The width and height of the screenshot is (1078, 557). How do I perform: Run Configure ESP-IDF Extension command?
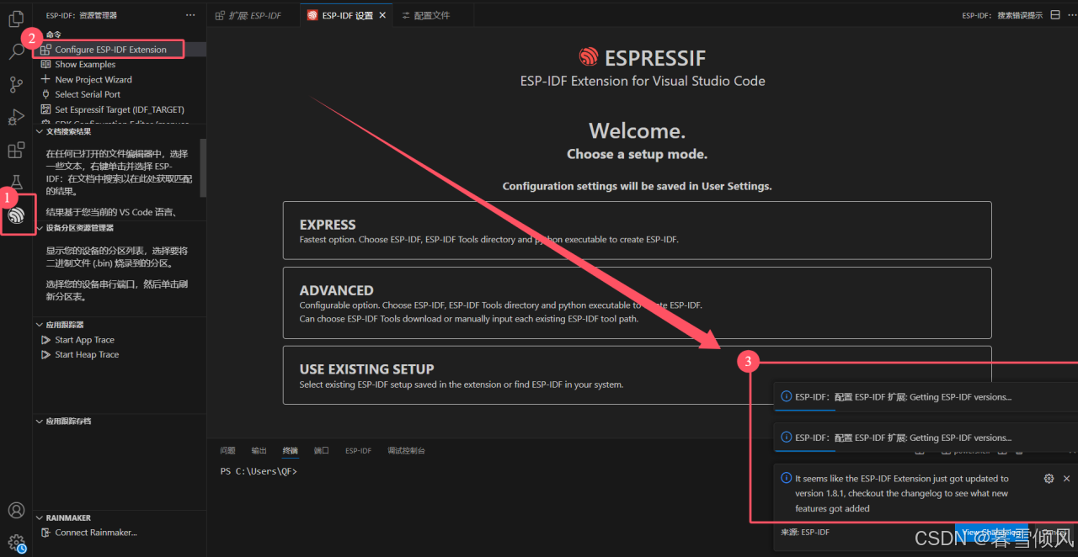click(x=110, y=50)
